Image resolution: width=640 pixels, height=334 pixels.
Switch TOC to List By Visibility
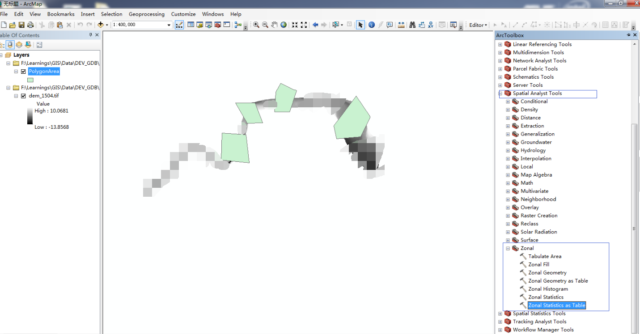(x=19, y=45)
